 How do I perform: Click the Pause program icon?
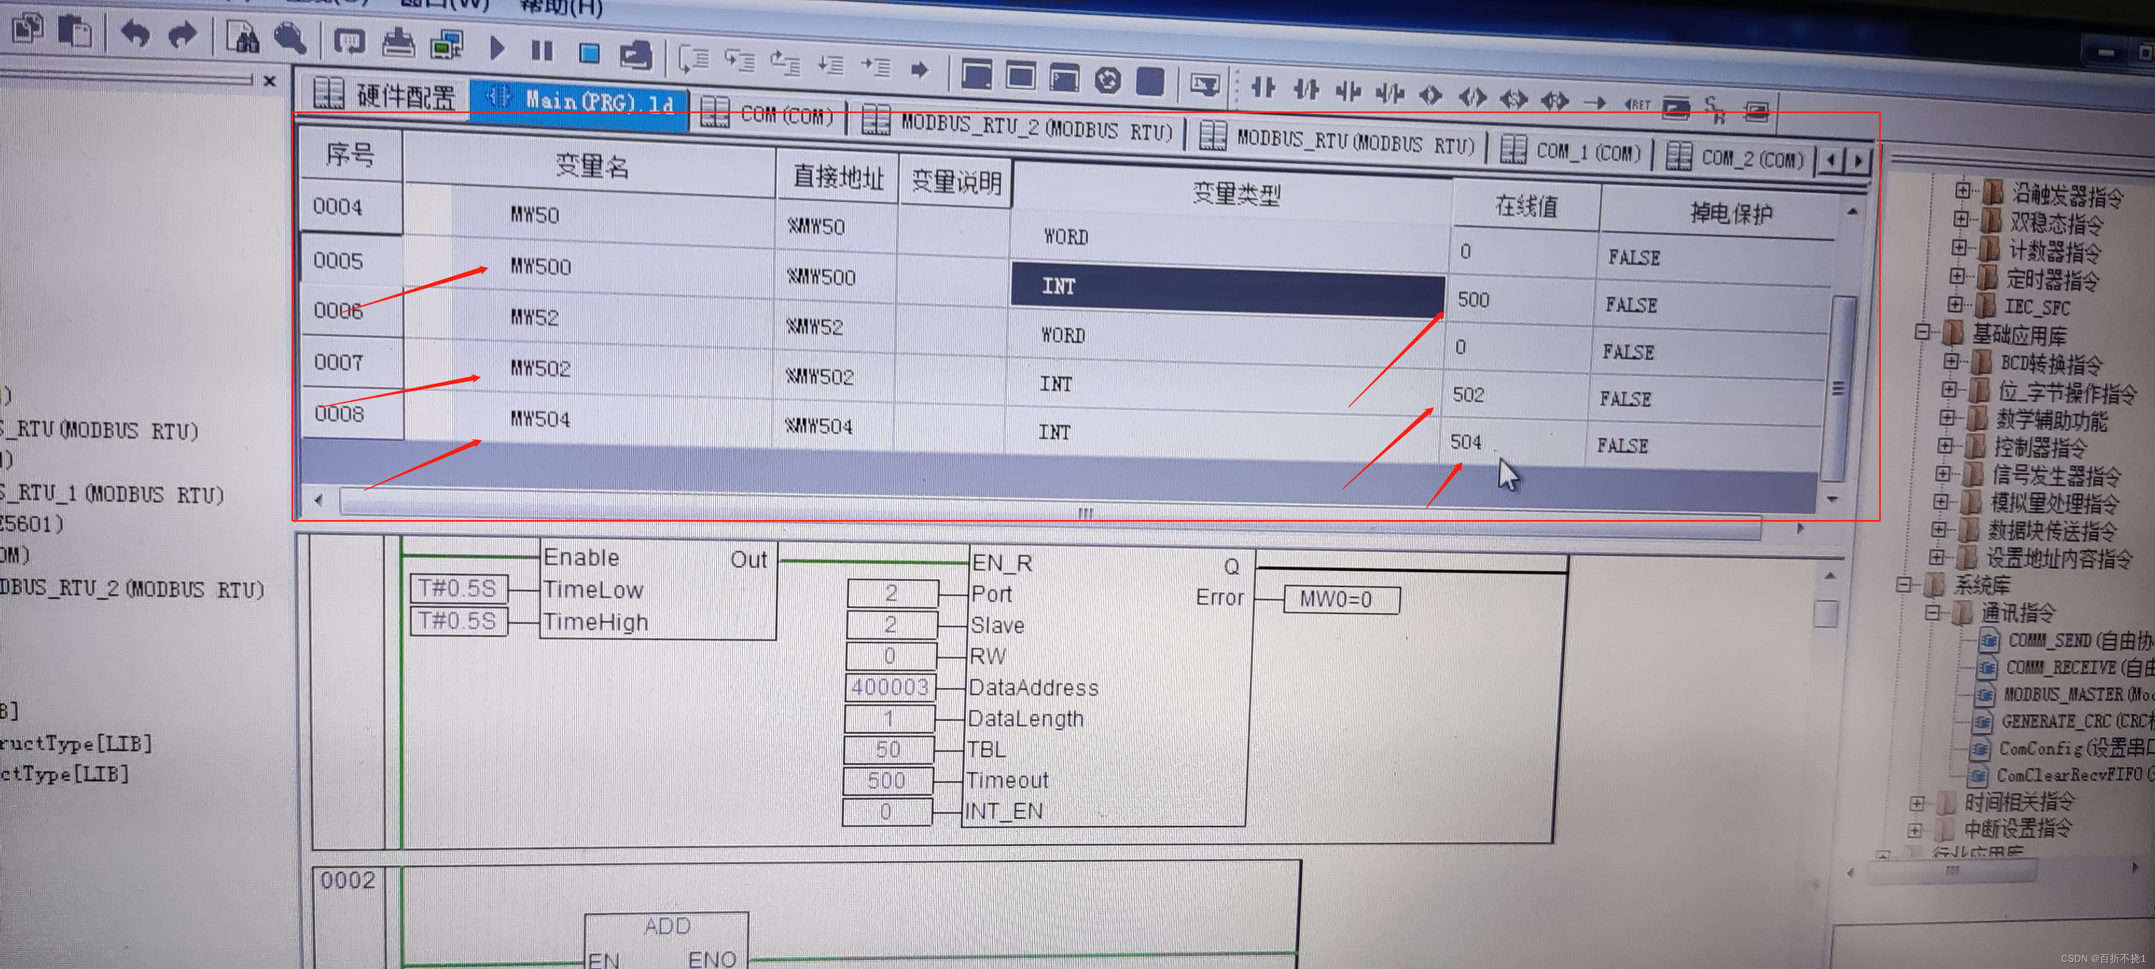point(542,51)
